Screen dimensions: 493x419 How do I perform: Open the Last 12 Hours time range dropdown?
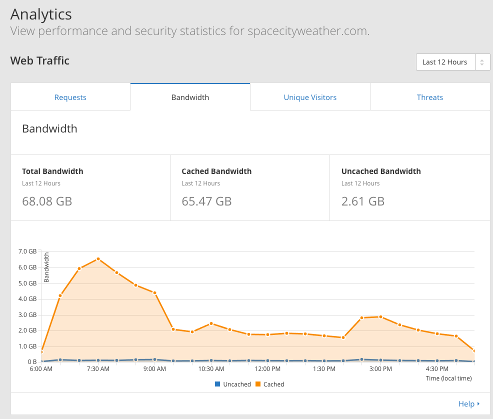(x=453, y=62)
